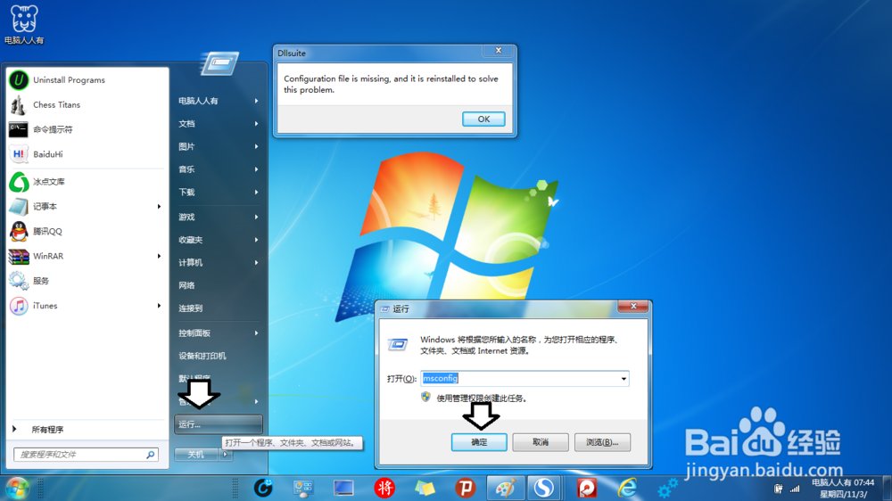This screenshot has height=501, width=892.
Task: Open the red 将 chess taskbar icon
Action: tap(384, 488)
